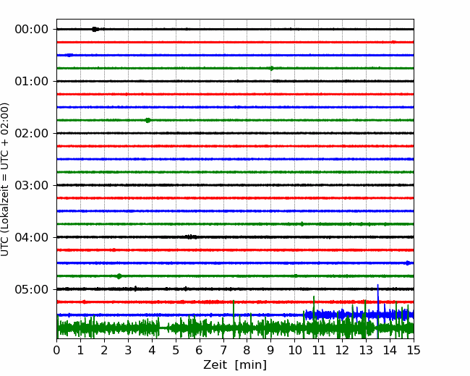This screenshot has width=470, height=376.
Task: Click x-axis tick label 14
Action: point(390,350)
